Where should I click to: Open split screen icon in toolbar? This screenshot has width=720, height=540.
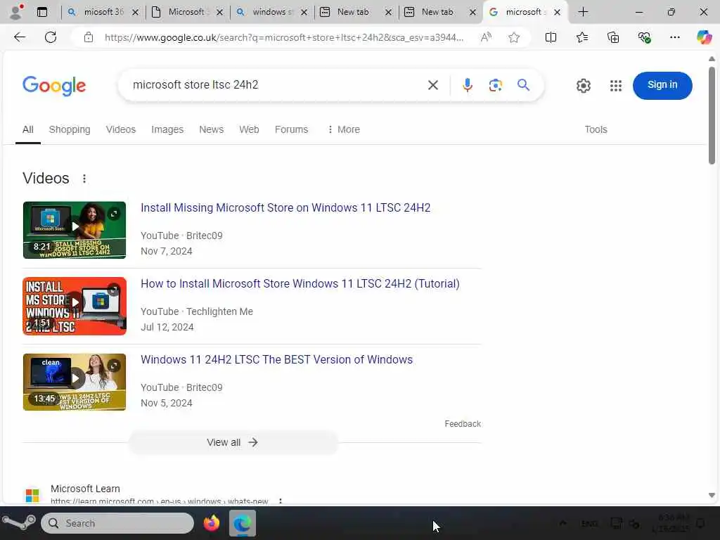click(x=551, y=37)
